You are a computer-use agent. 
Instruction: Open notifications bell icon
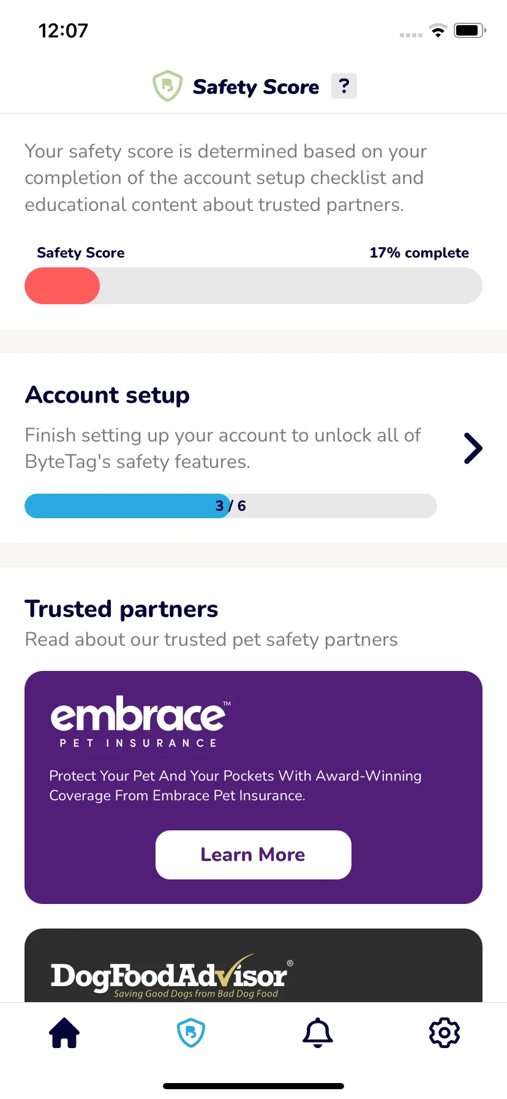coord(318,1033)
